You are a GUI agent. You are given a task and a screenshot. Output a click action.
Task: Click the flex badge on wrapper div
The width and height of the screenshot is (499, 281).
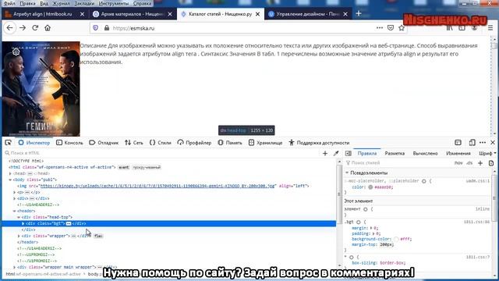98,236
